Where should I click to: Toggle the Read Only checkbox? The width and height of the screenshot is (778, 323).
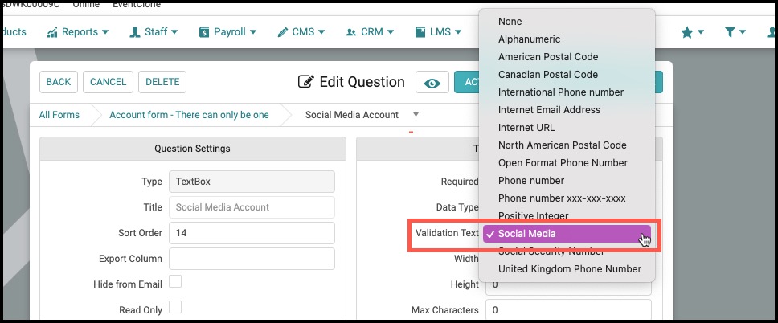pyautogui.click(x=175, y=307)
